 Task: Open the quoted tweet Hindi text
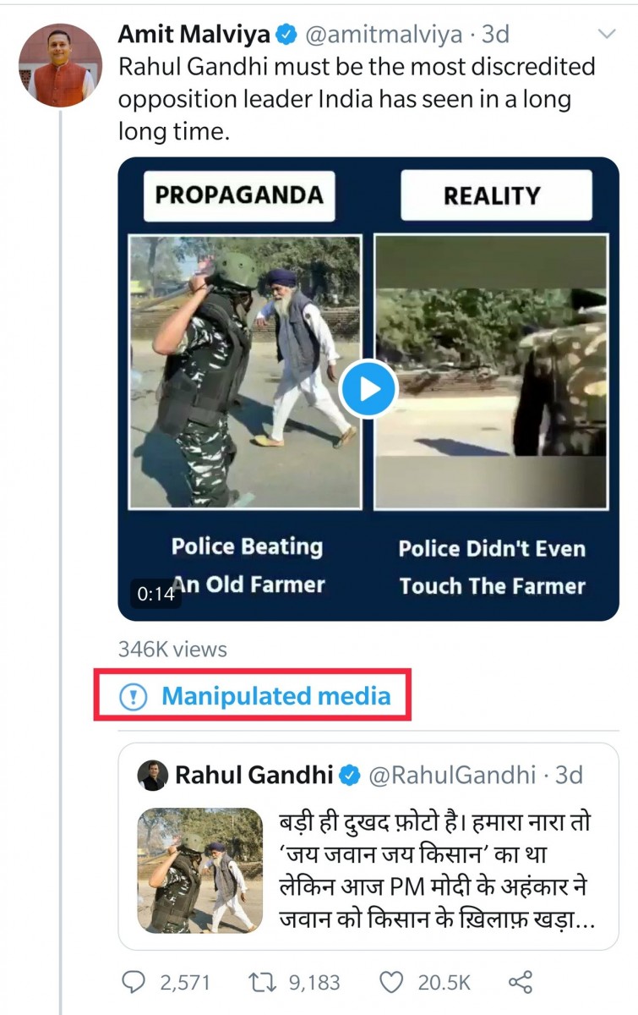coord(438,870)
